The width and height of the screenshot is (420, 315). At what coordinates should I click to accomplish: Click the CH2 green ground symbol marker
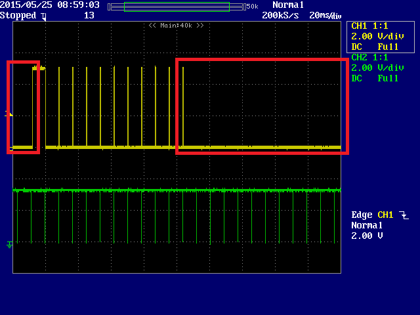9,245
